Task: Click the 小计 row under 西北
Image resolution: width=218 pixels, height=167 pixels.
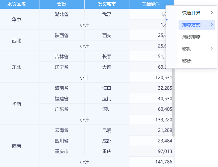Action: 84,46
